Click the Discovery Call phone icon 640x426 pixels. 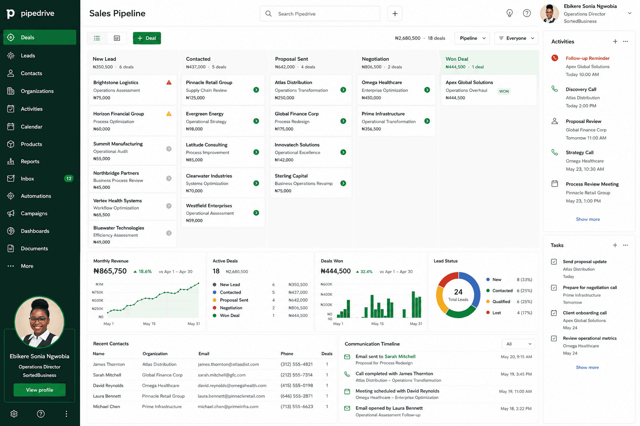click(555, 89)
